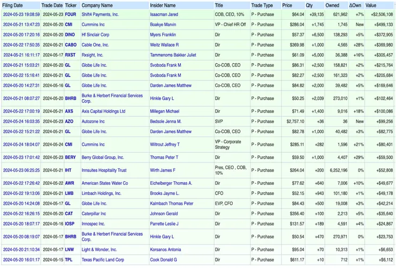Select insider Tammenoms Bakker Juliet
The image size is (396, 268).
174,55
